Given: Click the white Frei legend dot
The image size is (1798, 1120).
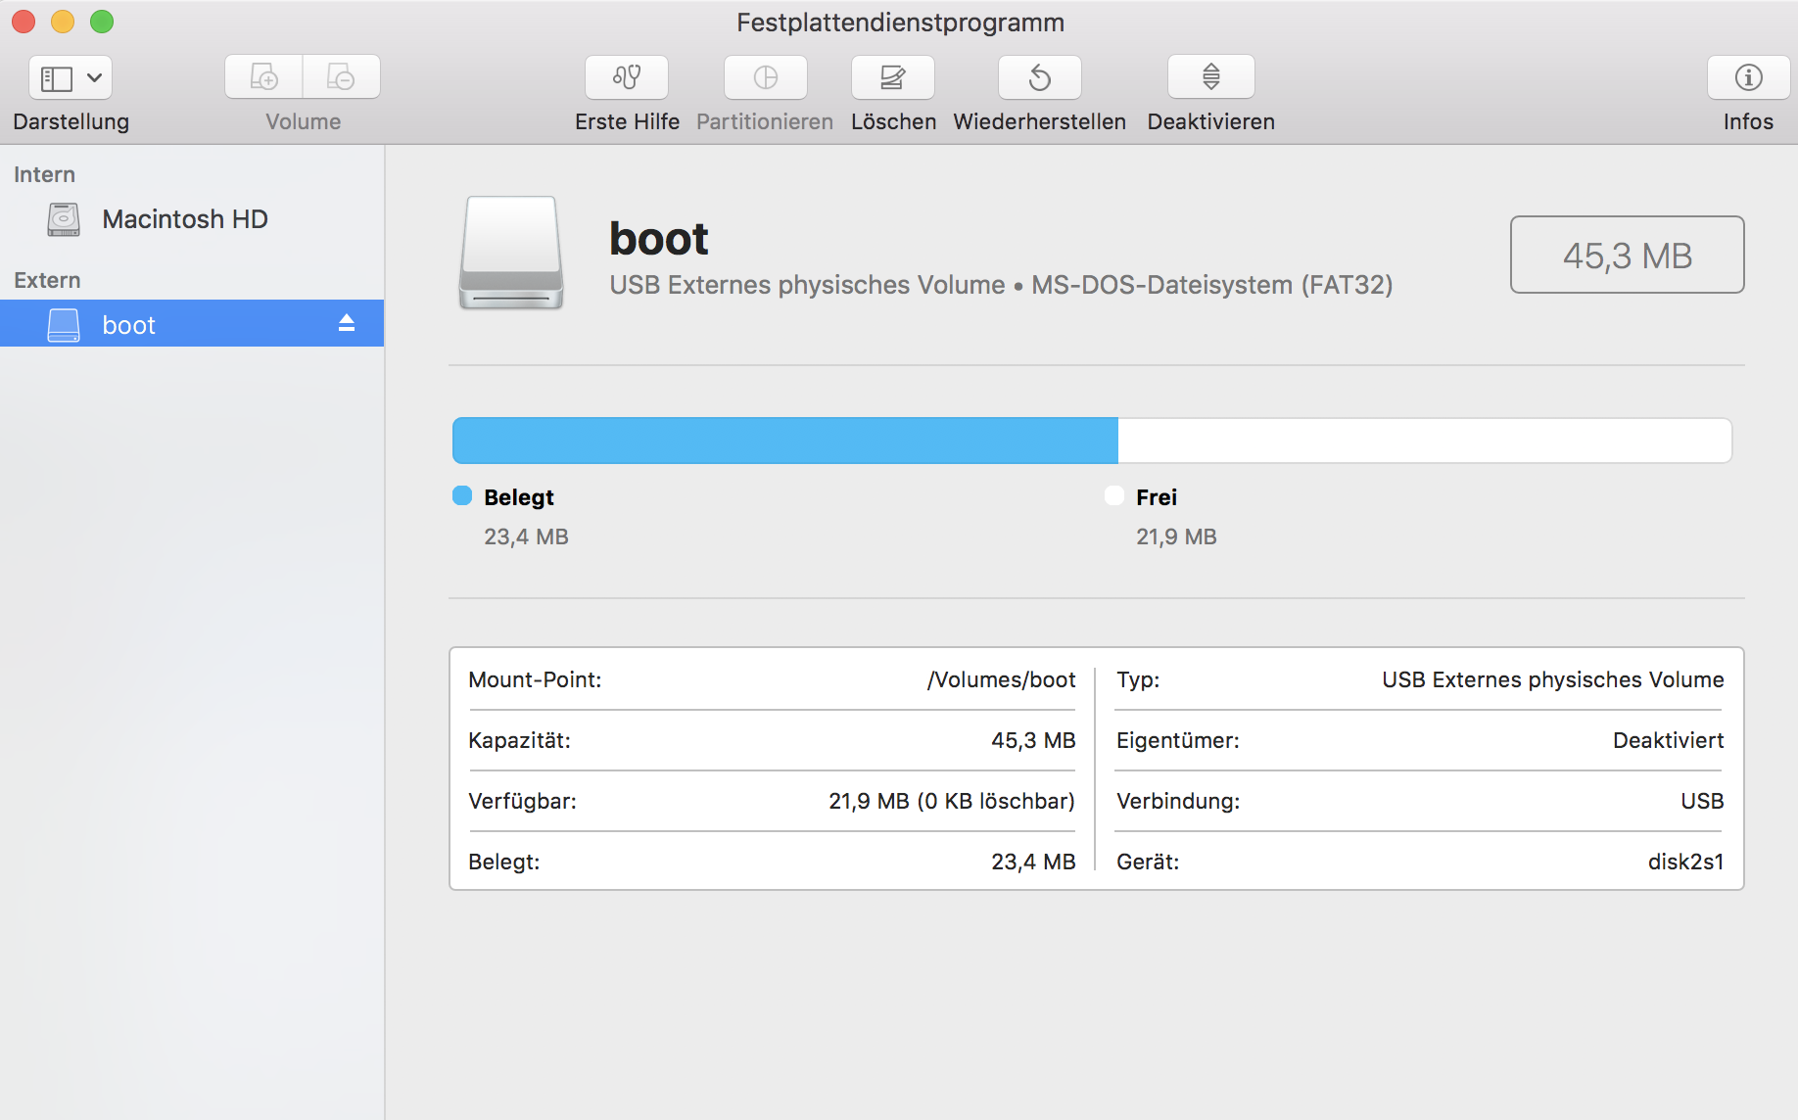Looking at the screenshot, I should click(1114, 496).
